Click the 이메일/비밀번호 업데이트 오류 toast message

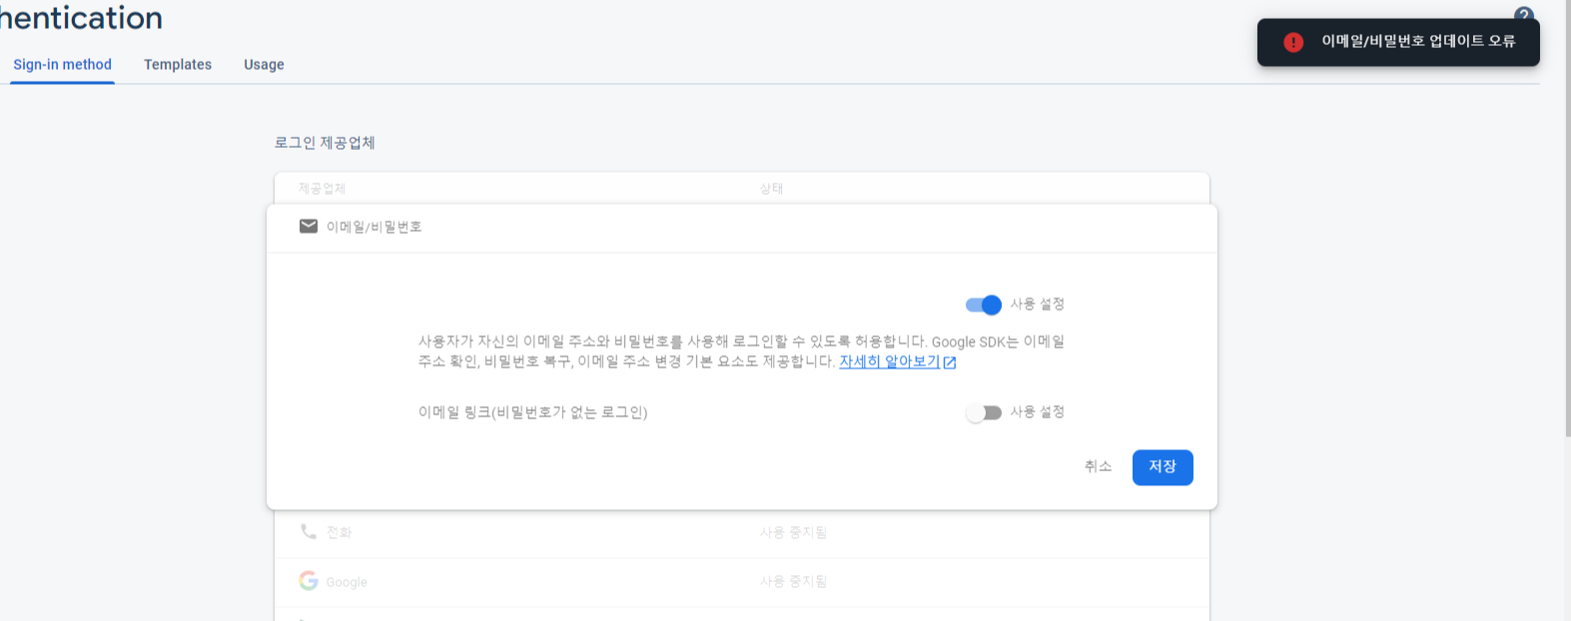(x=1398, y=42)
